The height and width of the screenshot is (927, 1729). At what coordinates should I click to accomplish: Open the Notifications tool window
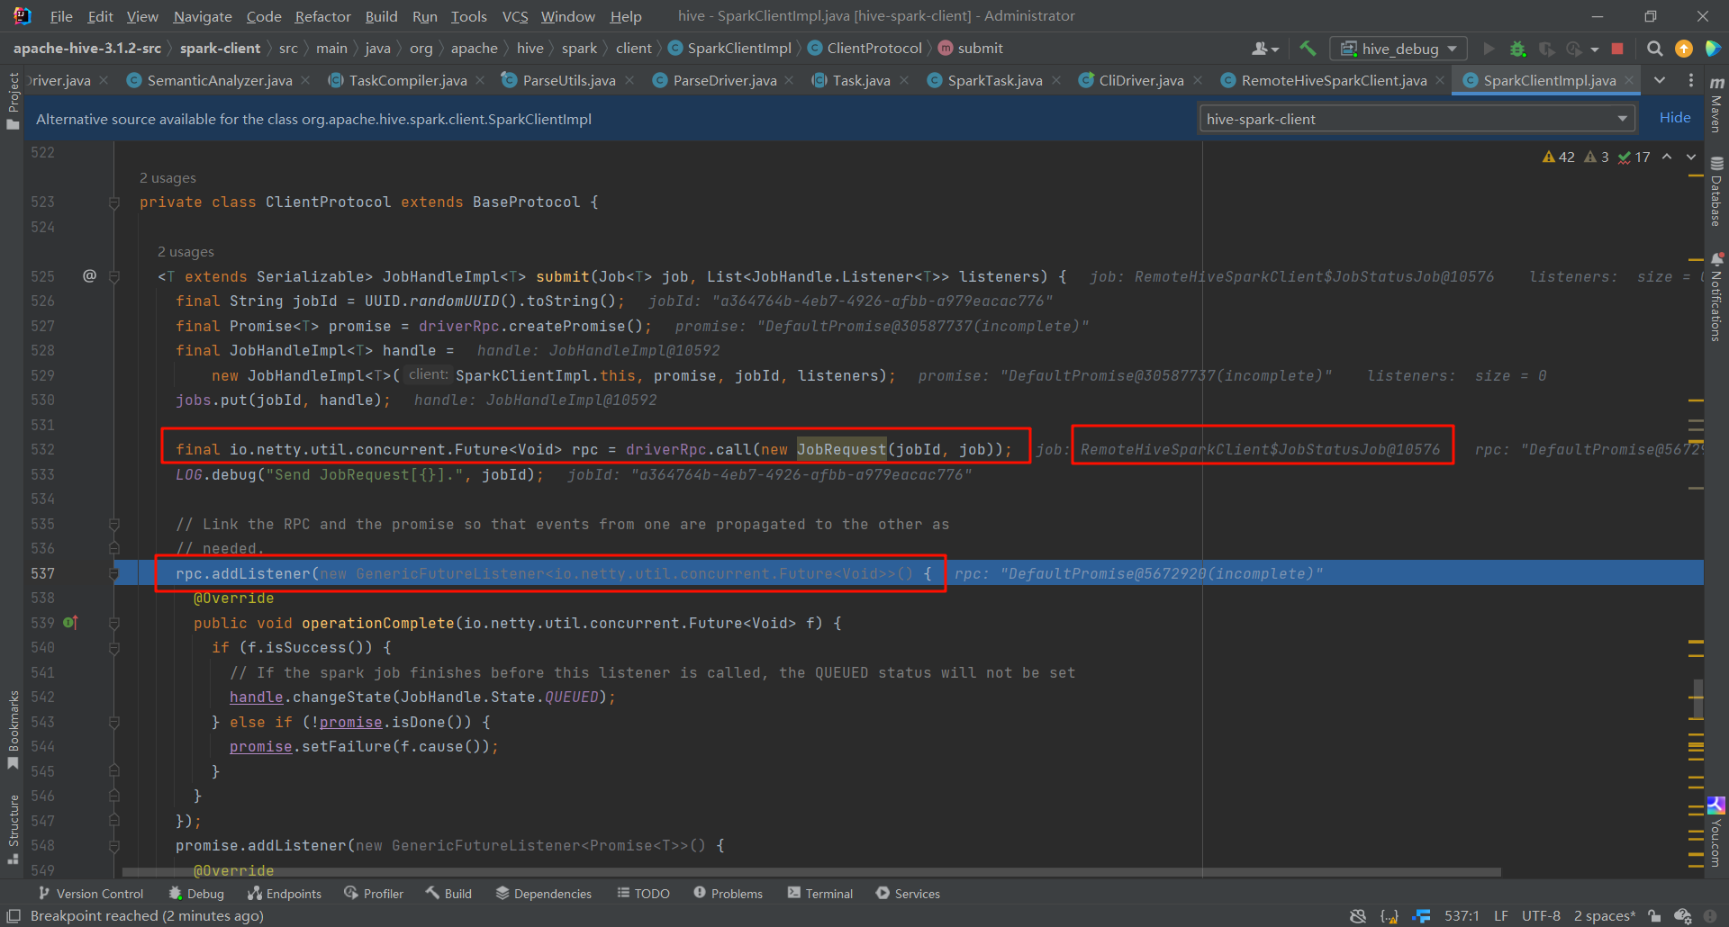[x=1716, y=297]
